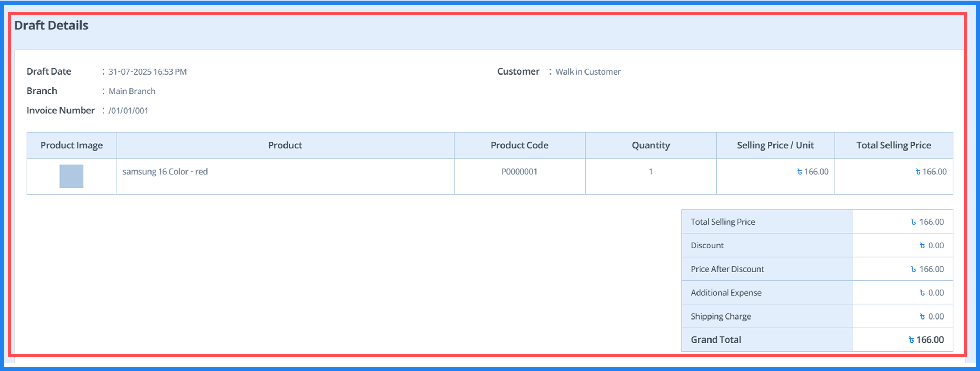The image size is (980, 371).
Task: Select the Selling Price / Unit header
Action: click(x=775, y=145)
